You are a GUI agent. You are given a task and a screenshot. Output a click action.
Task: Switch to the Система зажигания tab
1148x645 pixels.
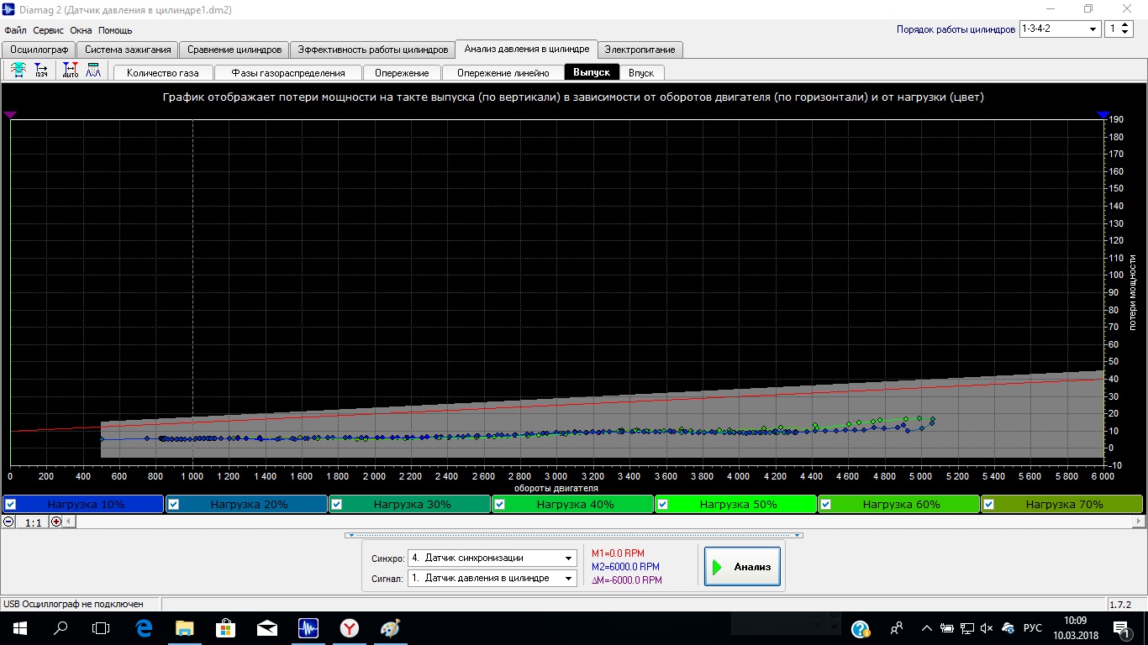pos(128,50)
